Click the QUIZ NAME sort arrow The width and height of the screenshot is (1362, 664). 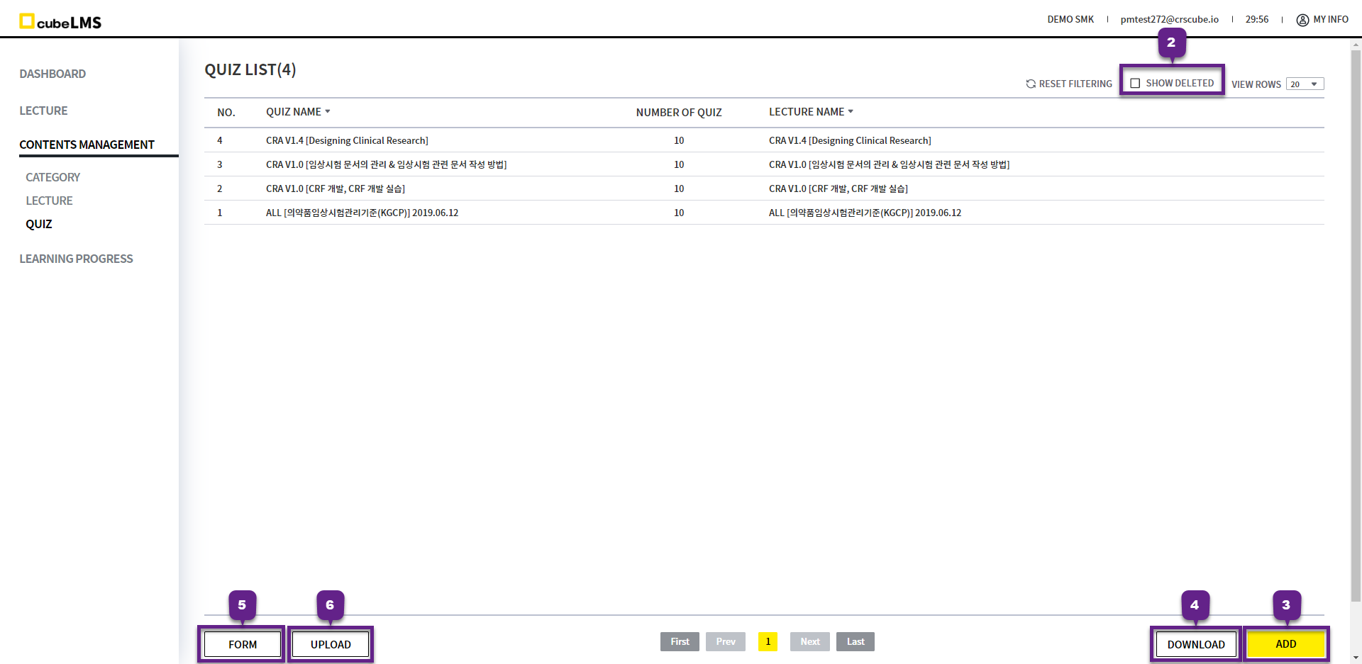[328, 111]
